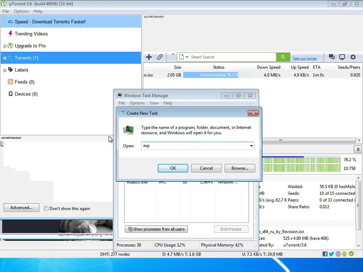Click the DHT: 277 nodes status entry
Screen dimensions: 363x272
(115, 254)
